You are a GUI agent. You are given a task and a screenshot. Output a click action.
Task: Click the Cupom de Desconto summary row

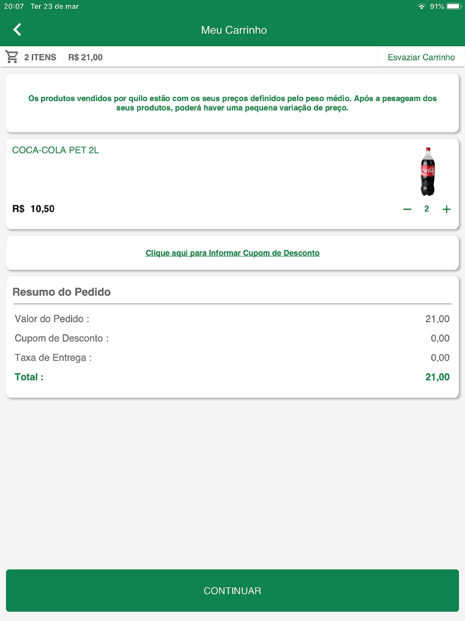[232, 338]
